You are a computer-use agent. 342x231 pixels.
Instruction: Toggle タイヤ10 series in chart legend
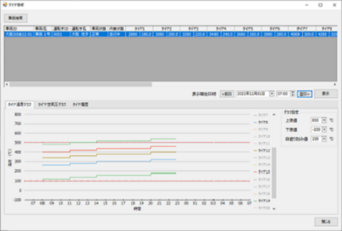[x=262, y=137]
